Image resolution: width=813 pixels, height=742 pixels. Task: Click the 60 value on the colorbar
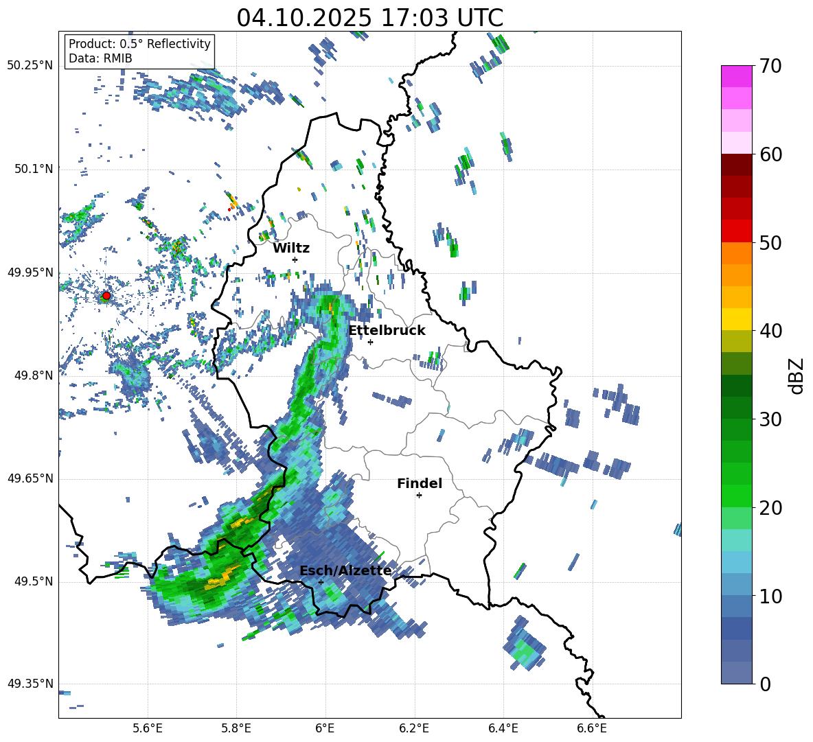click(770, 154)
